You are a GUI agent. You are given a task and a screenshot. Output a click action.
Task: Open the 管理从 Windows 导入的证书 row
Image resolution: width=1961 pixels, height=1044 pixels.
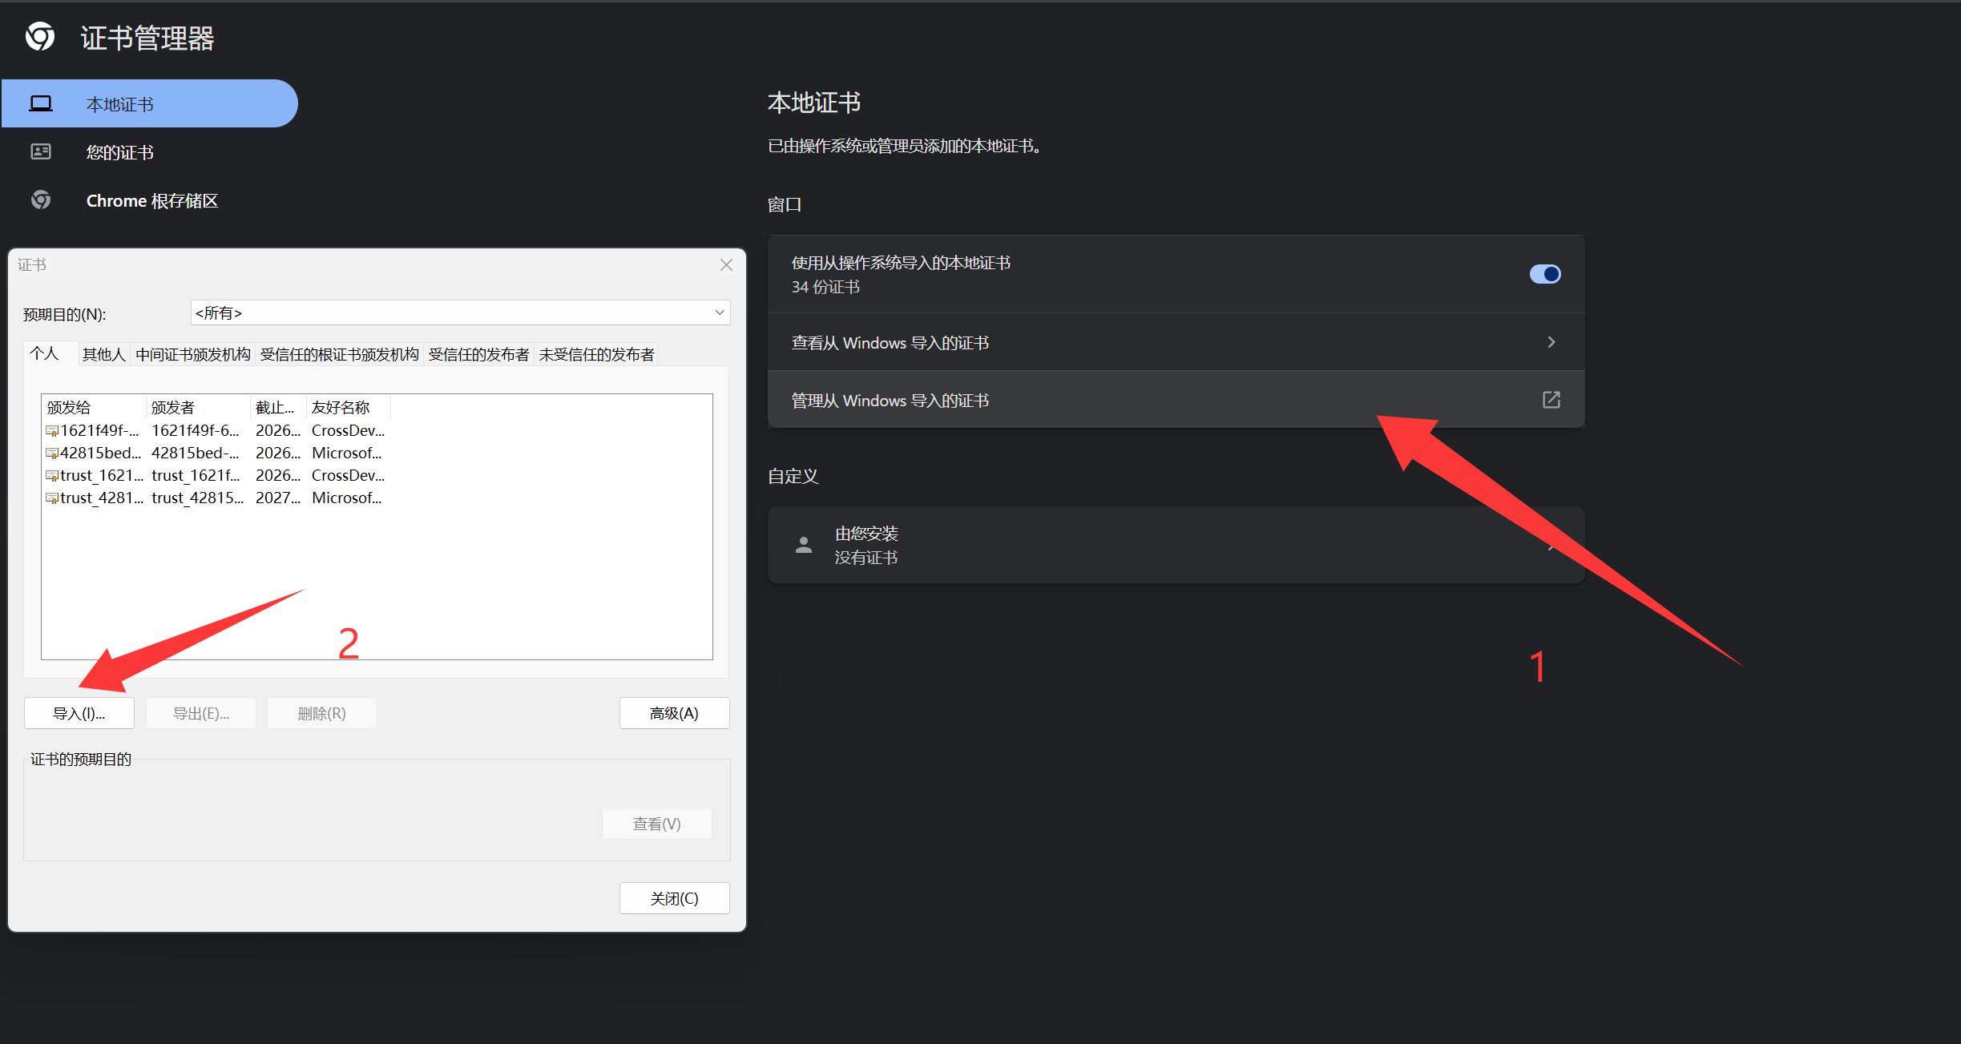pos(1176,400)
